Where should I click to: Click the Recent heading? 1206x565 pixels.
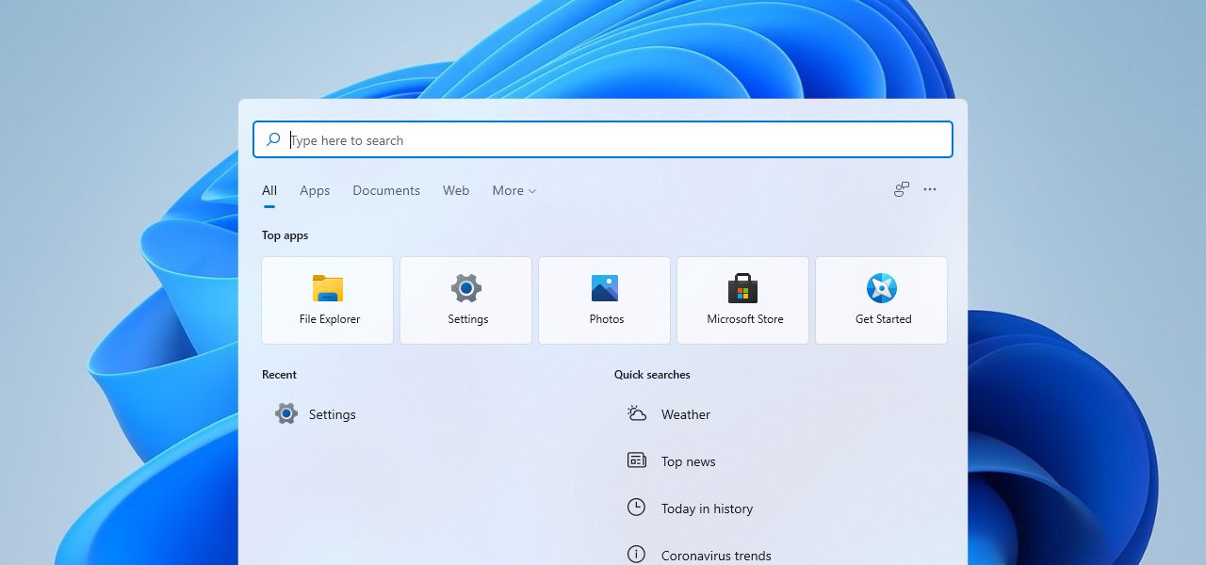point(279,374)
